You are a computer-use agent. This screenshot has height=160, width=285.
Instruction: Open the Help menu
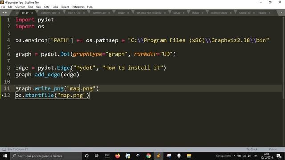point(90,7)
